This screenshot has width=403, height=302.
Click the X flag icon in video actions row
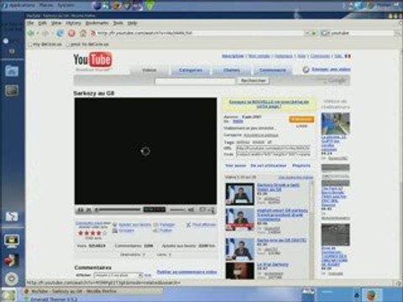tap(189, 225)
